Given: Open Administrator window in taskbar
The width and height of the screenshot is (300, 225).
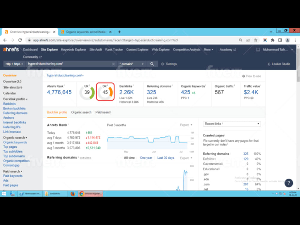Looking at the screenshot, I should pos(30,193).
